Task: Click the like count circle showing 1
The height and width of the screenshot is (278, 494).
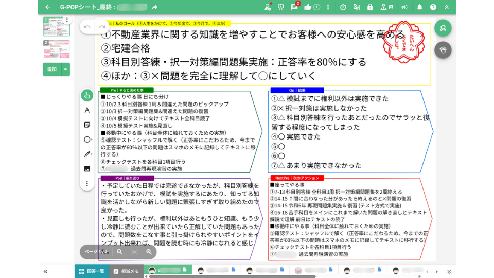Action: [317, 7]
